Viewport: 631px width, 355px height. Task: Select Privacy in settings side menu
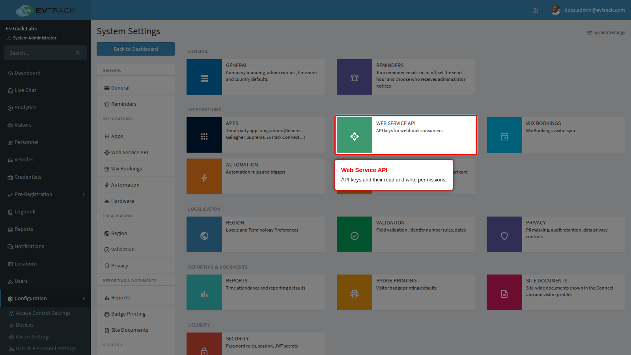136,266
